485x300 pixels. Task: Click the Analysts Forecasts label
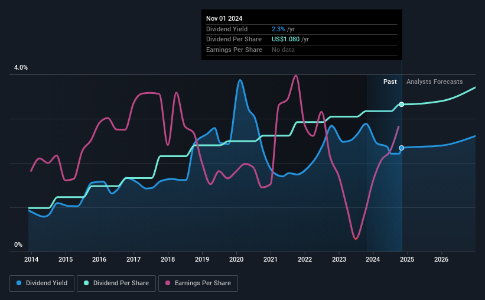click(x=434, y=81)
